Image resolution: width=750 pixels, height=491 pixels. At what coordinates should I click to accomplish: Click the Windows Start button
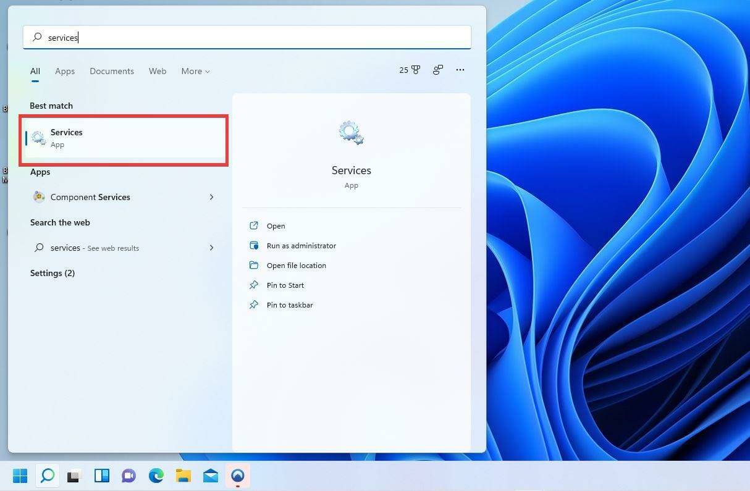tap(20, 476)
